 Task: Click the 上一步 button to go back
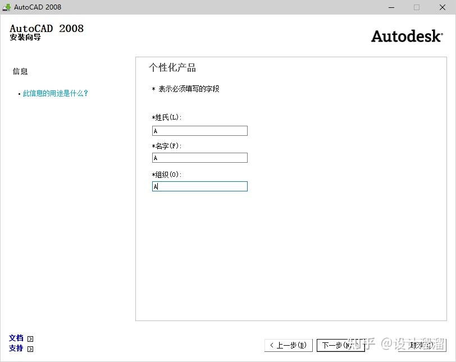[x=289, y=345]
